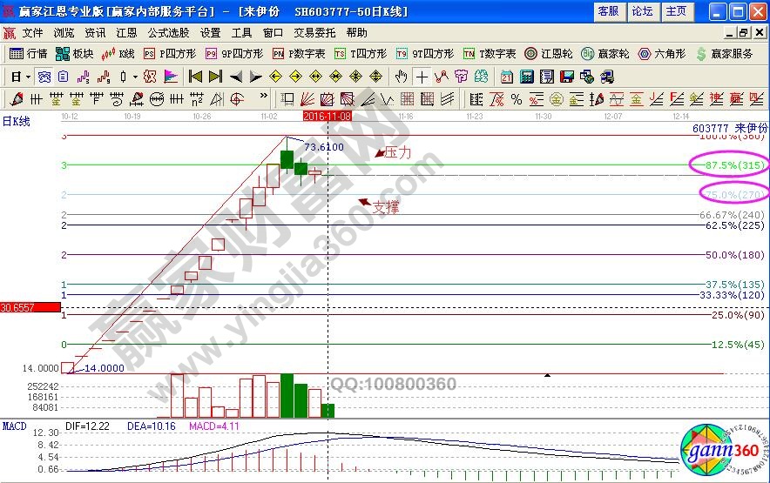Toggle the 板块 sector view
Screen dimensions: 770x483
click(x=74, y=54)
